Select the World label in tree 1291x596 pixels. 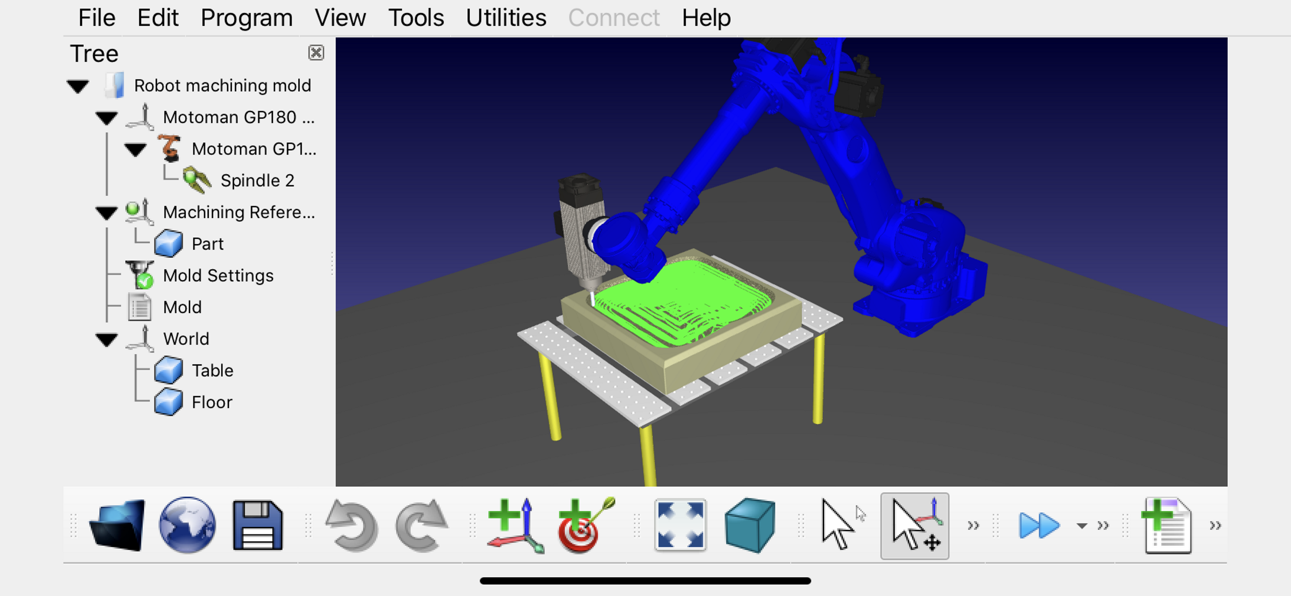tap(186, 339)
